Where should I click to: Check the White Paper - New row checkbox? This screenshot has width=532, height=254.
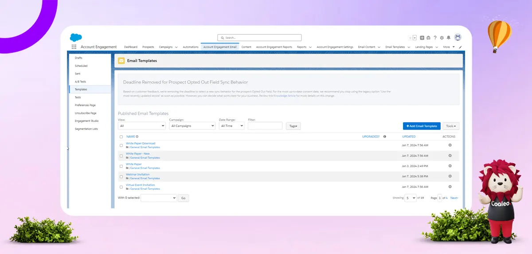tap(121, 156)
